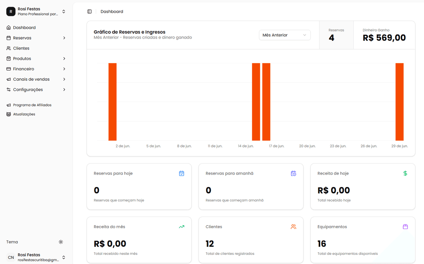Click the Canais de vendas megaphone icon
Screen dimensions: 424x264
(x=8, y=79)
